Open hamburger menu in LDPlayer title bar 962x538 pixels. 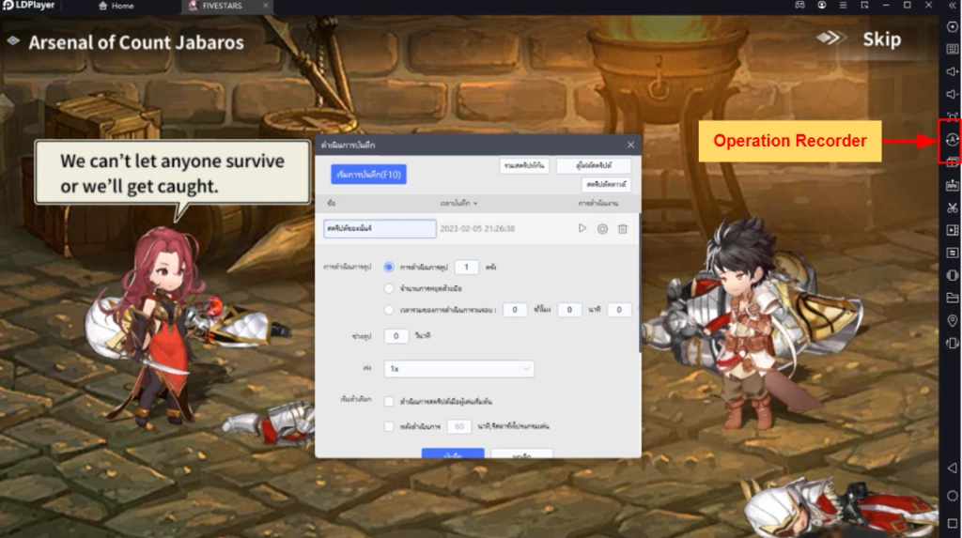pyautogui.click(x=843, y=5)
